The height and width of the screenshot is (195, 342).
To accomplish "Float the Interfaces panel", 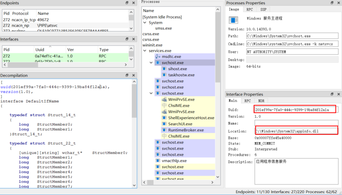I will [127, 39].
